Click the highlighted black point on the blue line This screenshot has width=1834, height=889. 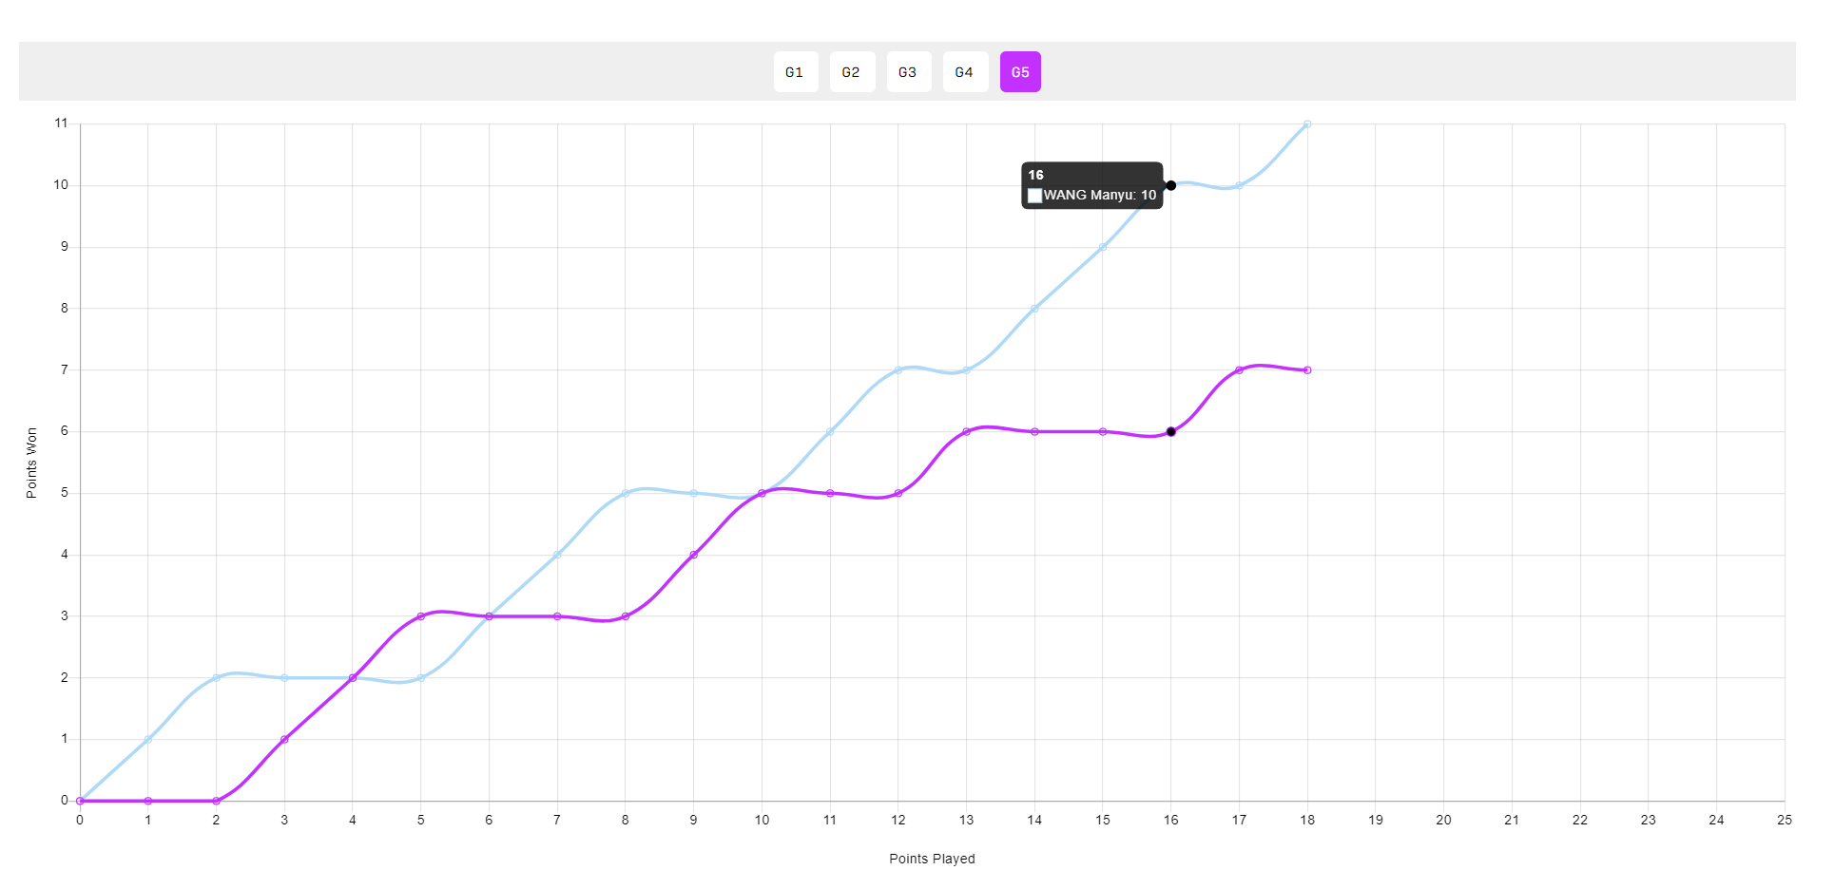click(1170, 185)
